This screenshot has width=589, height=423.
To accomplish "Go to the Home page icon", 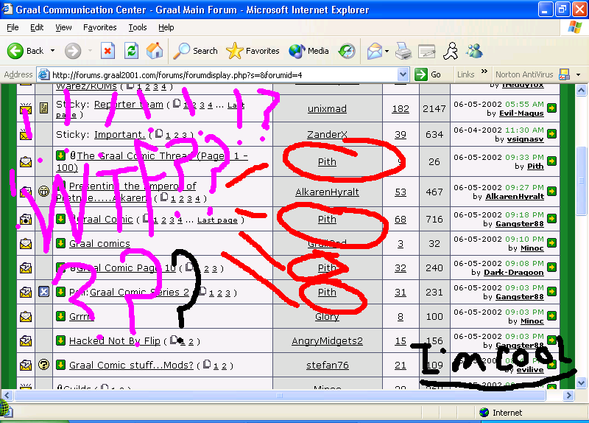I will (155, 51).
